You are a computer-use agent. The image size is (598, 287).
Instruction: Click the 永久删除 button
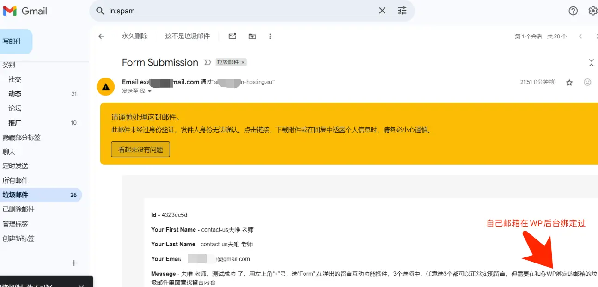click(x=134, y=36)
